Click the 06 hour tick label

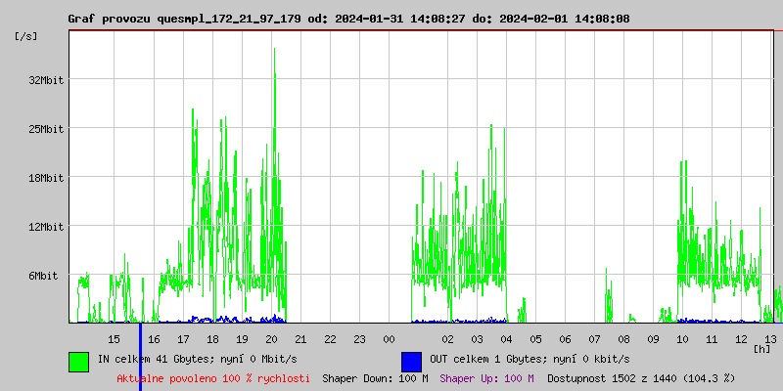click(x=565, y=339)
